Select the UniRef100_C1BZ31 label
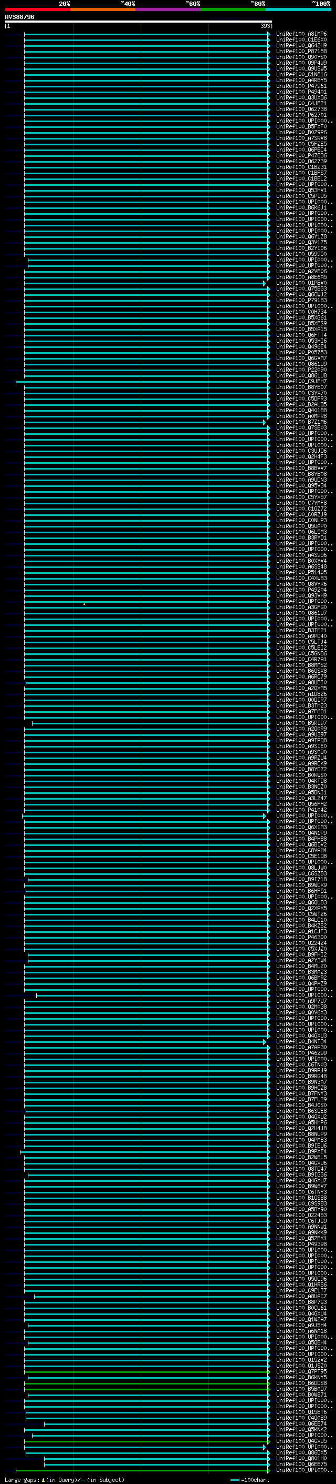This screenshot has width=336, height=1484. tap(301, 167)
